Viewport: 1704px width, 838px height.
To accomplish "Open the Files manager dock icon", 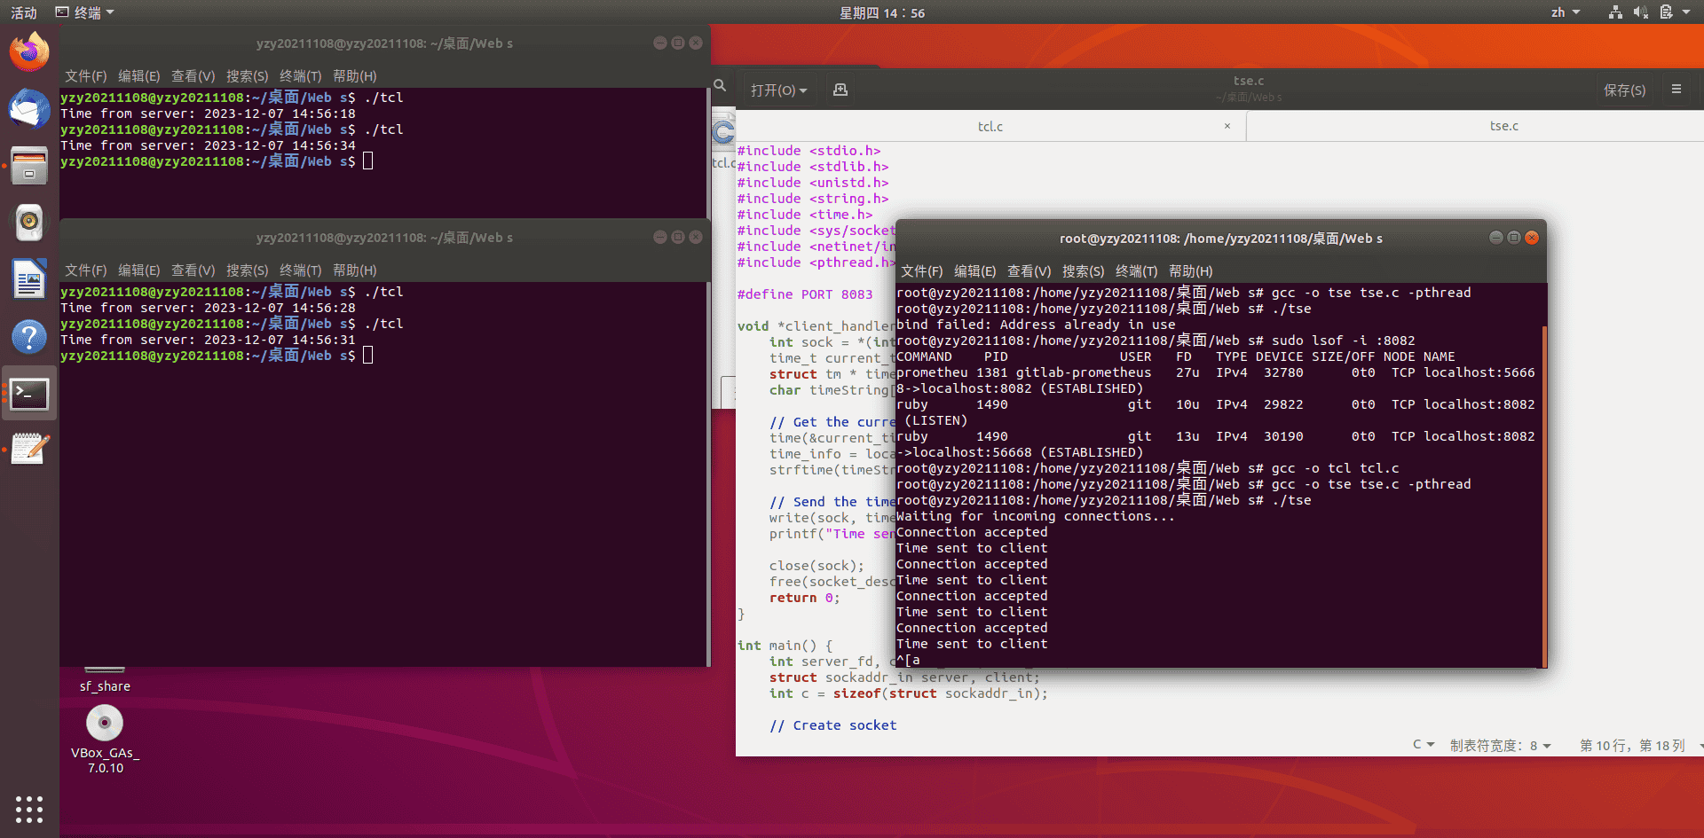I will pyautogui.click(x=29, y=166).
